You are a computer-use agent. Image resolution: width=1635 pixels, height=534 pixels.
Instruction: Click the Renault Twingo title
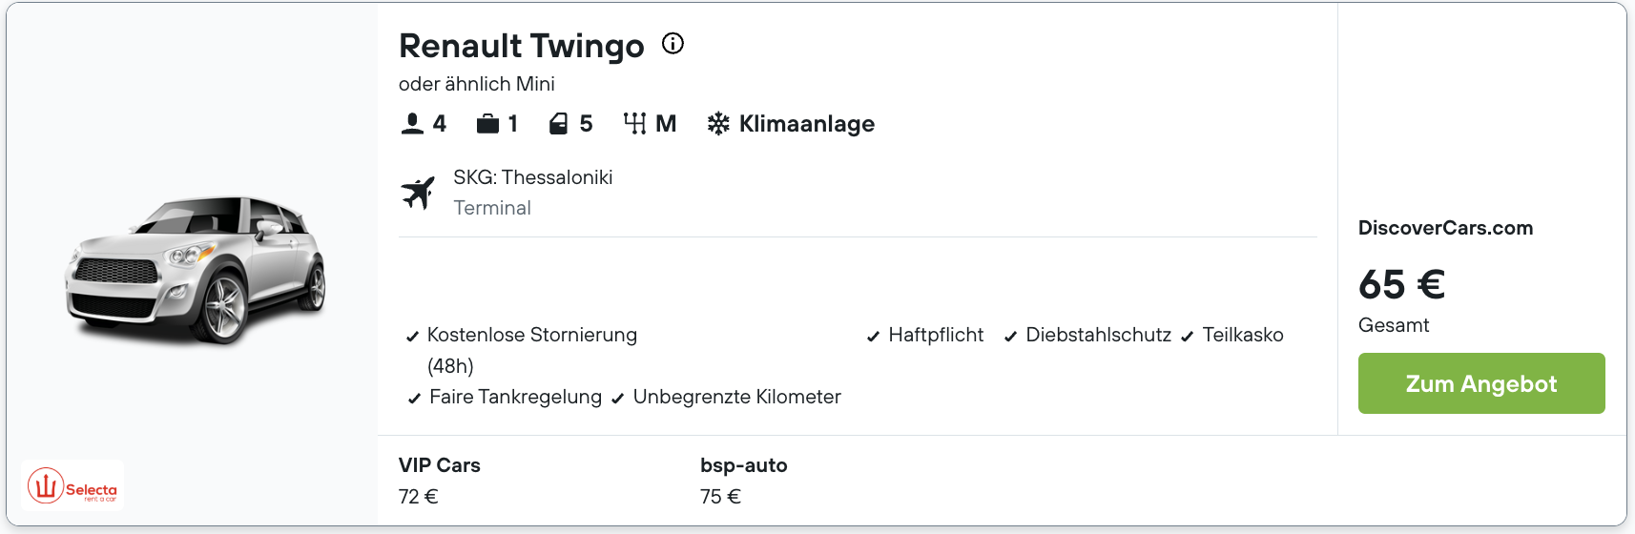pyautogui.click(x=521, y=46)
